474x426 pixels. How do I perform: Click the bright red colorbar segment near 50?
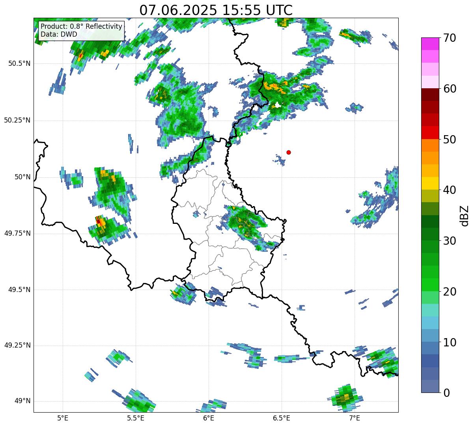click(430, 133)
